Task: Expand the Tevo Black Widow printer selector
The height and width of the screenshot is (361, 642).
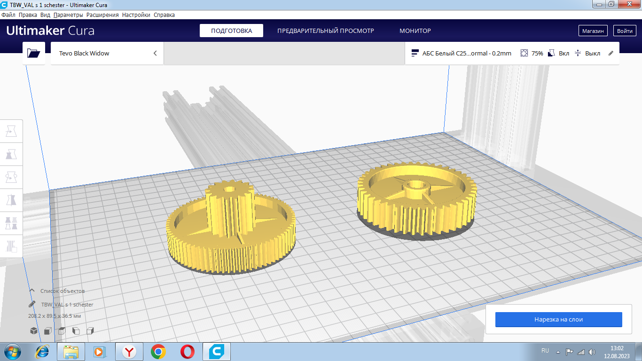Action: [x=107, y=53]
